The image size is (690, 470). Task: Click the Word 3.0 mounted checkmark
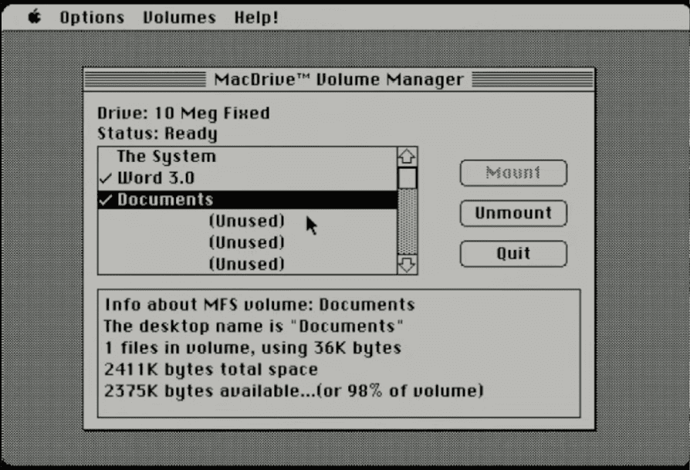[x=106, y=178]
